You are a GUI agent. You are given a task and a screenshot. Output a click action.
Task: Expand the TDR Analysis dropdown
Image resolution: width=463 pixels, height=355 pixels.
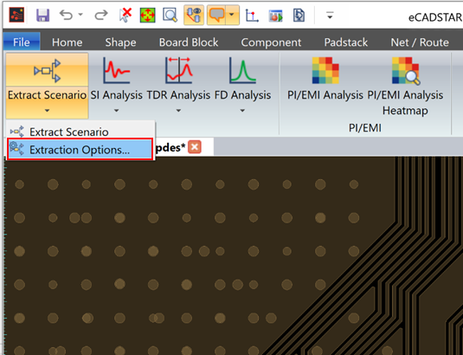(178, 111)
